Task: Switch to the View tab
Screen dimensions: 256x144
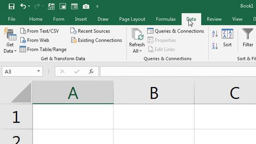Action: [237, 19]
